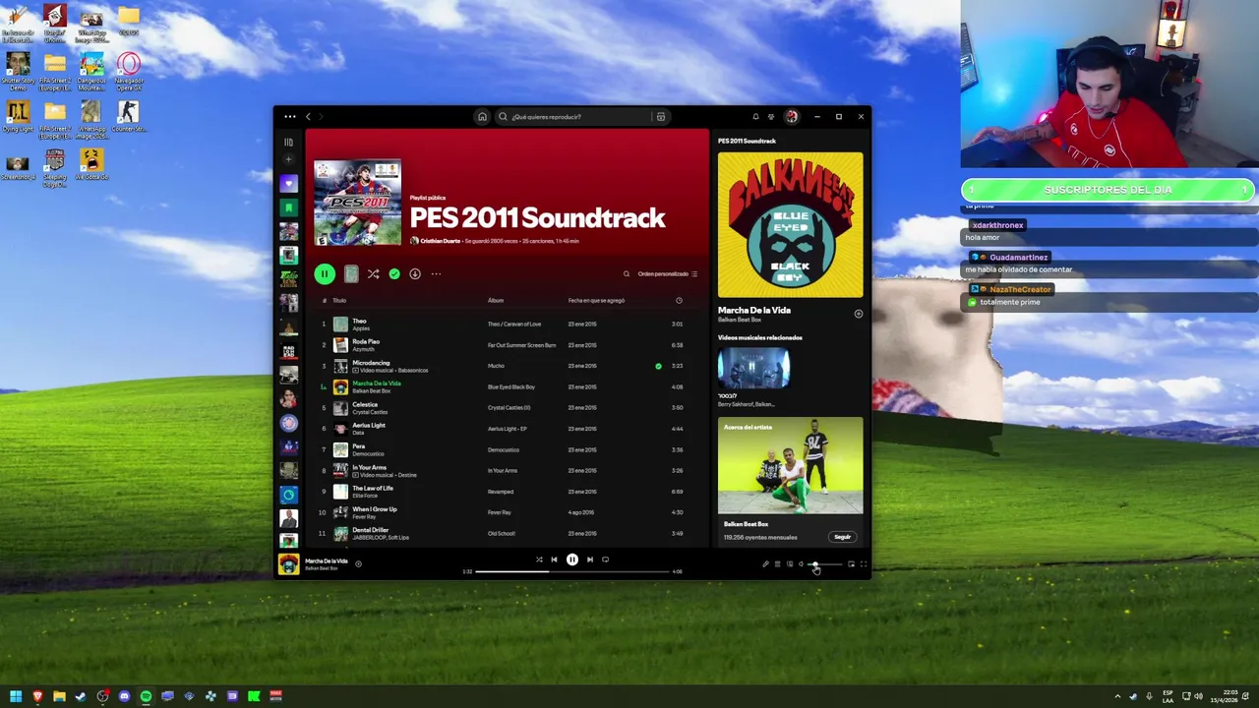Pause playback in the bottom player bar
This screenshot has height=708, width=1259.
[x=572, y=560]
